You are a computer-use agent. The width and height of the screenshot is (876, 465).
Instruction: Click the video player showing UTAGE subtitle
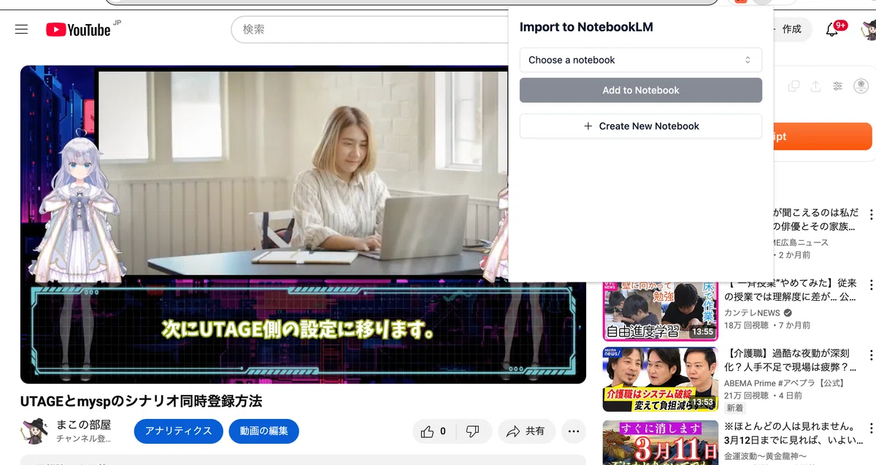(303, 224)
